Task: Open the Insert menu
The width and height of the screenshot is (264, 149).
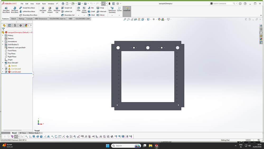Action: tap(38, 4)
